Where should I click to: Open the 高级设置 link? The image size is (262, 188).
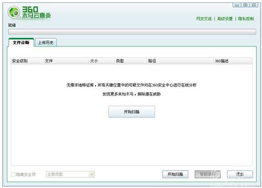click(x=225, y=19)
